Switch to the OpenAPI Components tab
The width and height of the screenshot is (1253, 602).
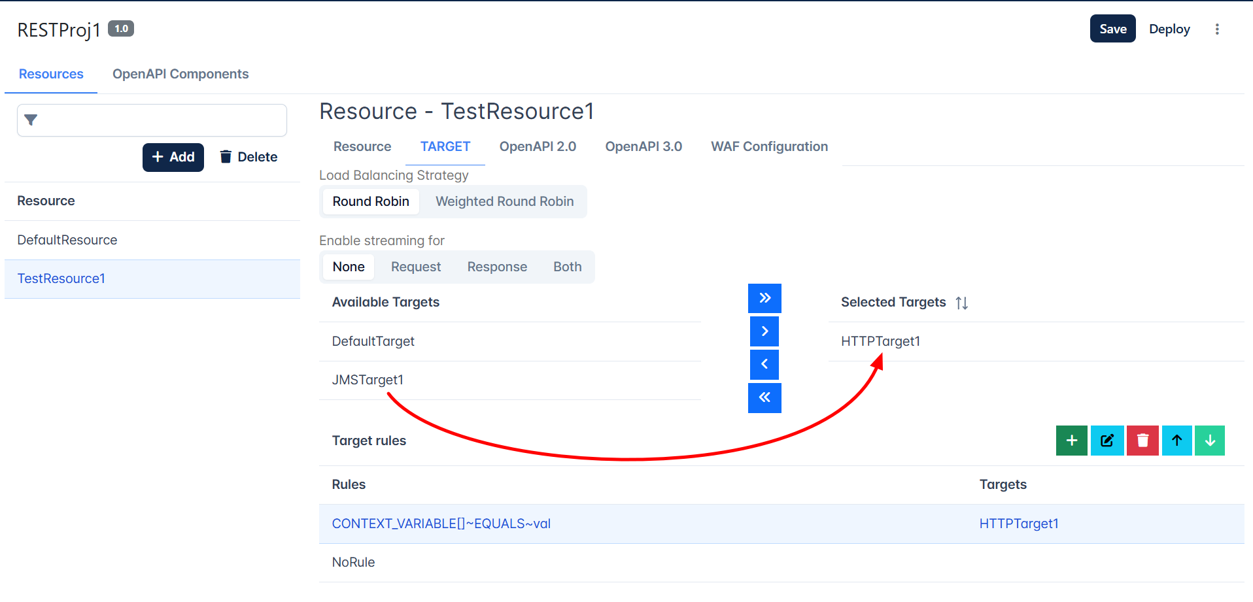click(180, 74)
